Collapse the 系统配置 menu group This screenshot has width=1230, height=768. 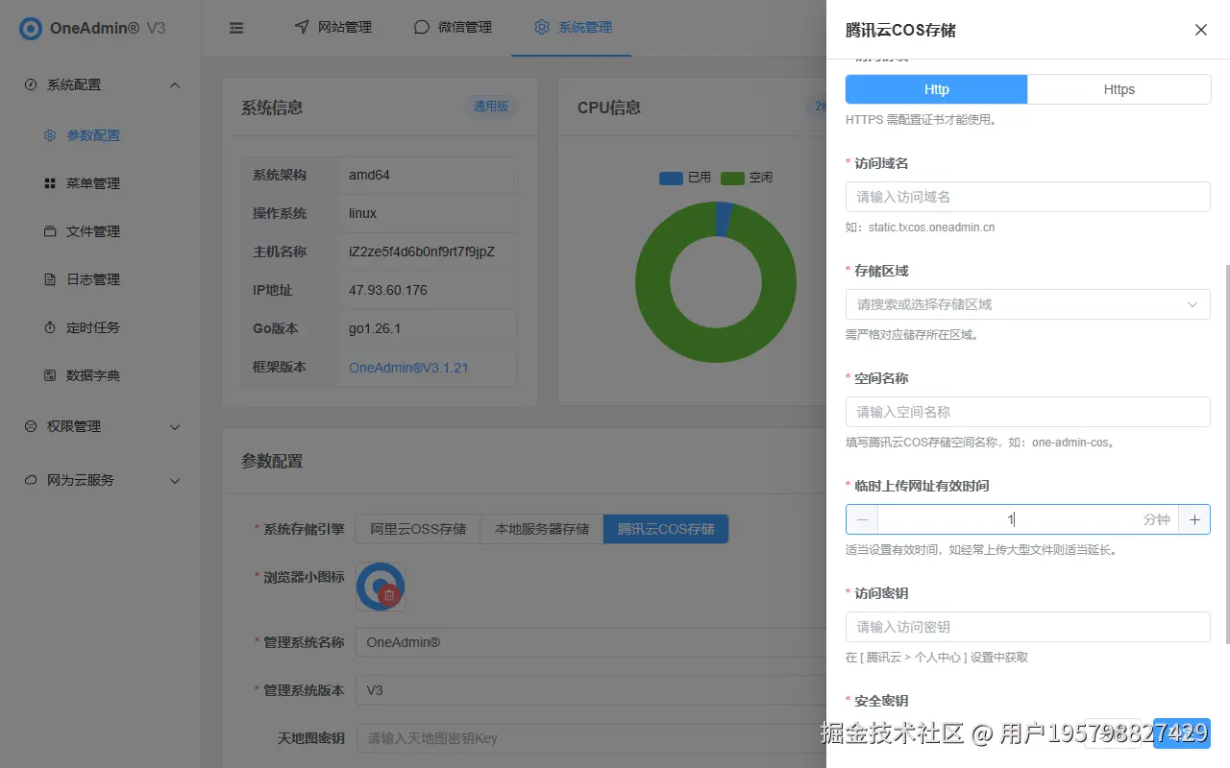[x=101, y=84]
